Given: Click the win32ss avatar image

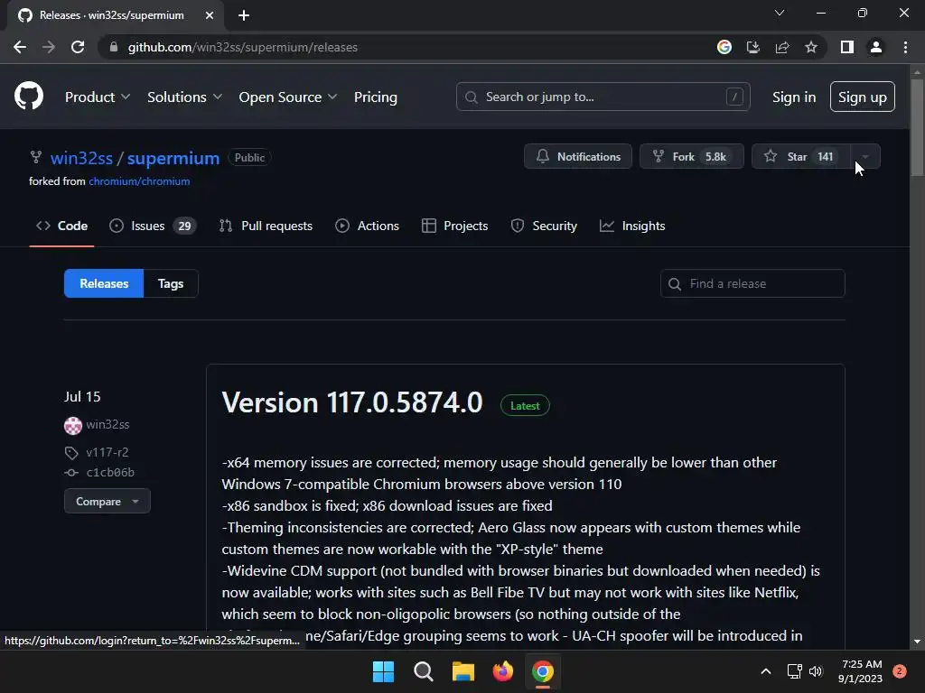Looking at the screenshot, I should (x=73, y=425).
